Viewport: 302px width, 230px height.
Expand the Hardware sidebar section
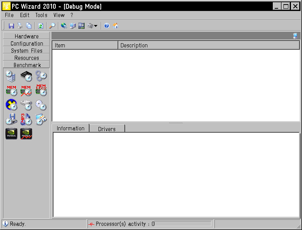coord(27,36)
